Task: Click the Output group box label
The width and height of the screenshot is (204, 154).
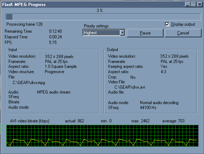Action: tap(112, 50)
